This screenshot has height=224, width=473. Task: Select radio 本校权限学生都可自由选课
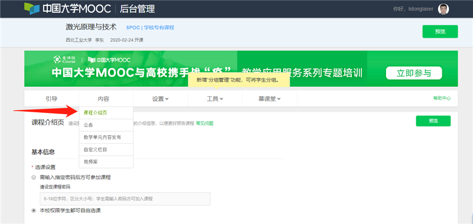[x=34, y=210]
